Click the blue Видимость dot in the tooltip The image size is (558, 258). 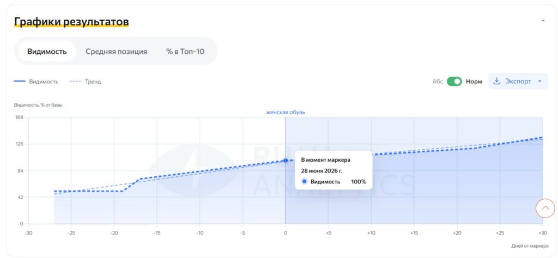(x=304, y=182)
